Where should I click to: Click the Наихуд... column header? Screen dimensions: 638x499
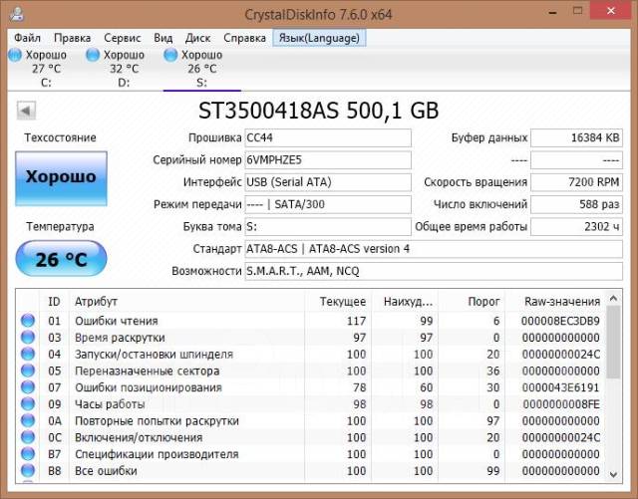coord(405,302)
